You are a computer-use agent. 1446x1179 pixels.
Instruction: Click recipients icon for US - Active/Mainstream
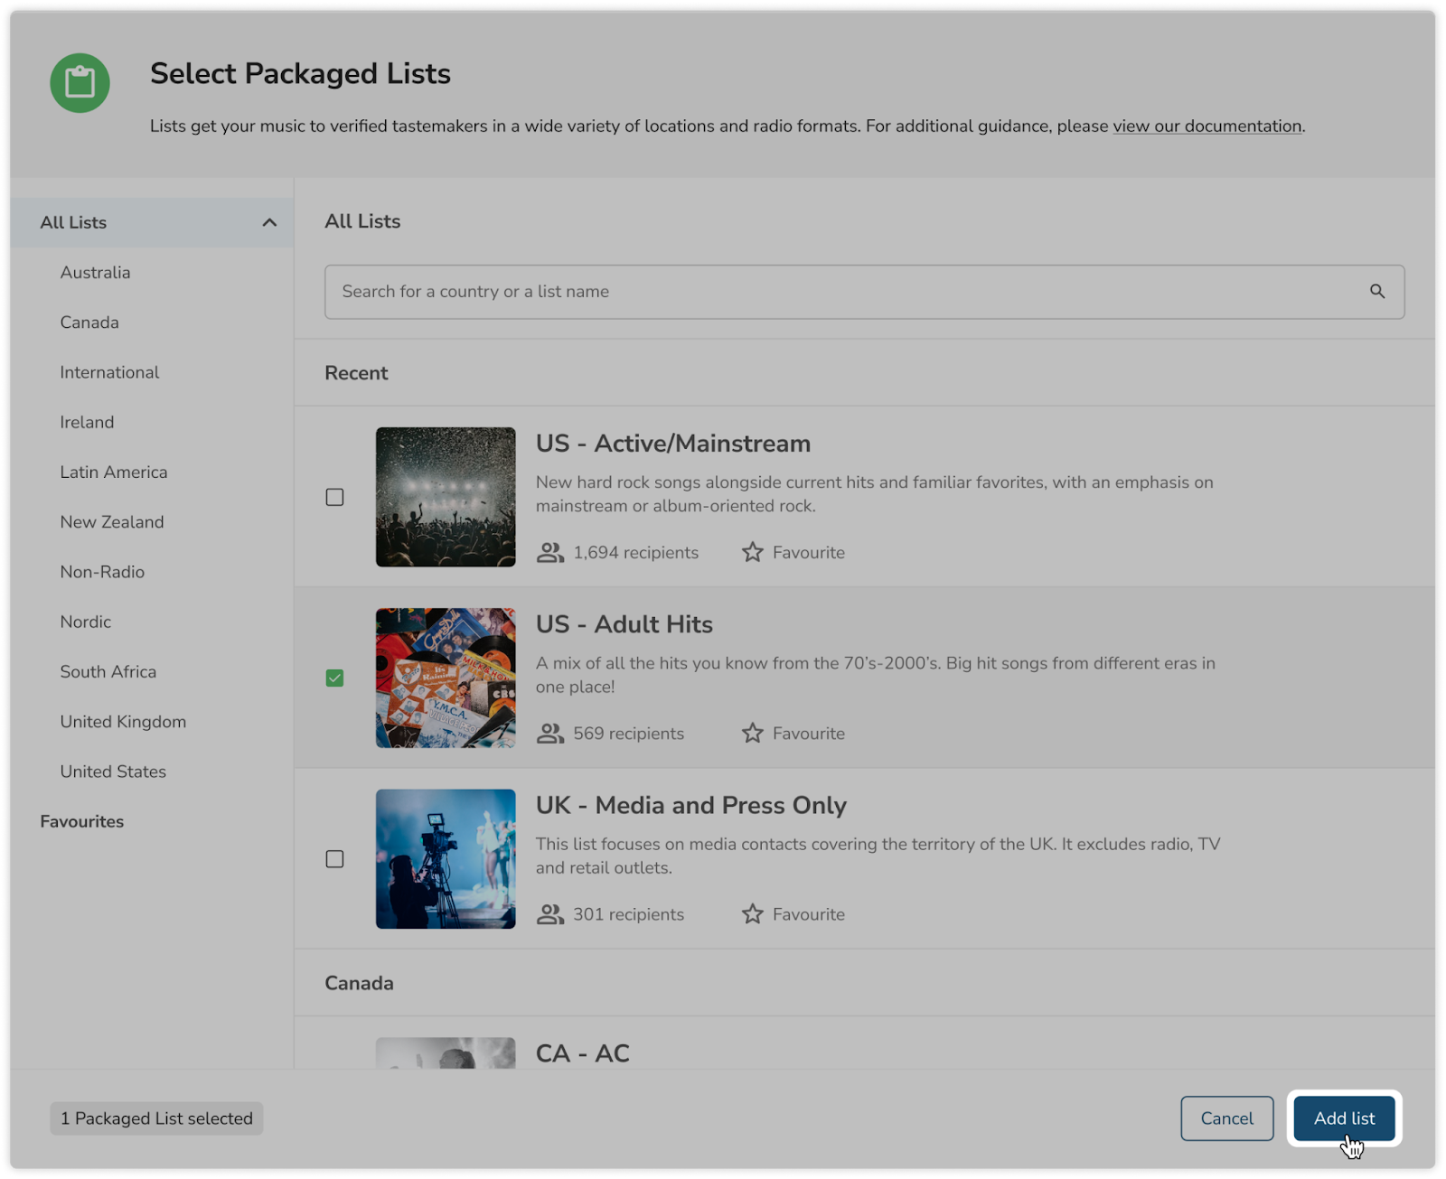click(x=549, y=552)
